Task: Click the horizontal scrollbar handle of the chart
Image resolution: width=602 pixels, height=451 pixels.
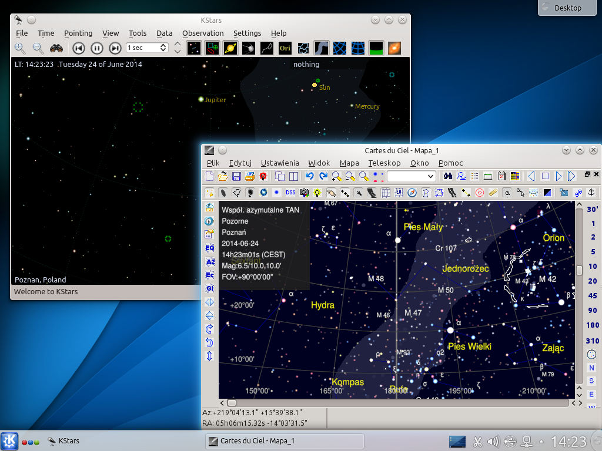Action: click(232, 403)
